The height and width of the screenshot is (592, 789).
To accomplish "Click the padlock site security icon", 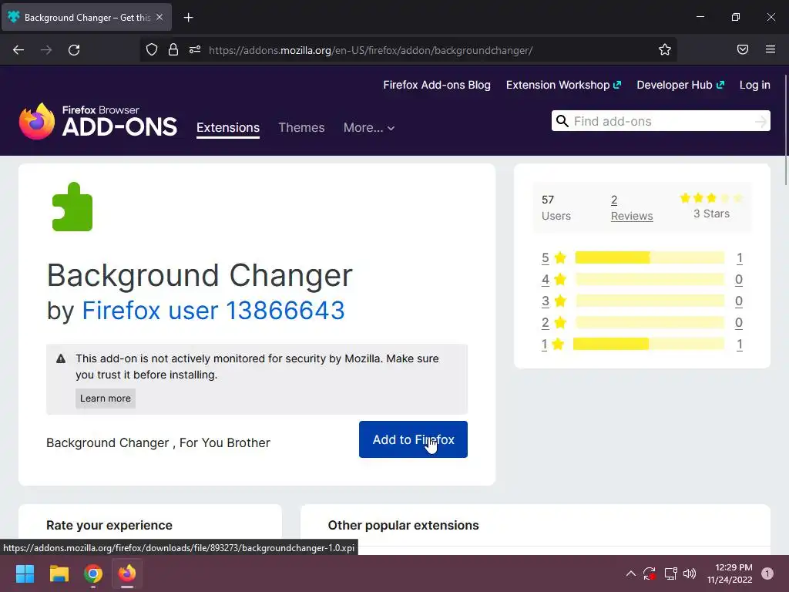I will (x=173, y=49).
